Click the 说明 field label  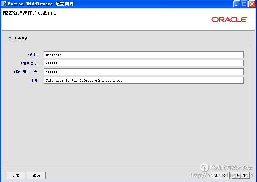click(x=34, y=80)
